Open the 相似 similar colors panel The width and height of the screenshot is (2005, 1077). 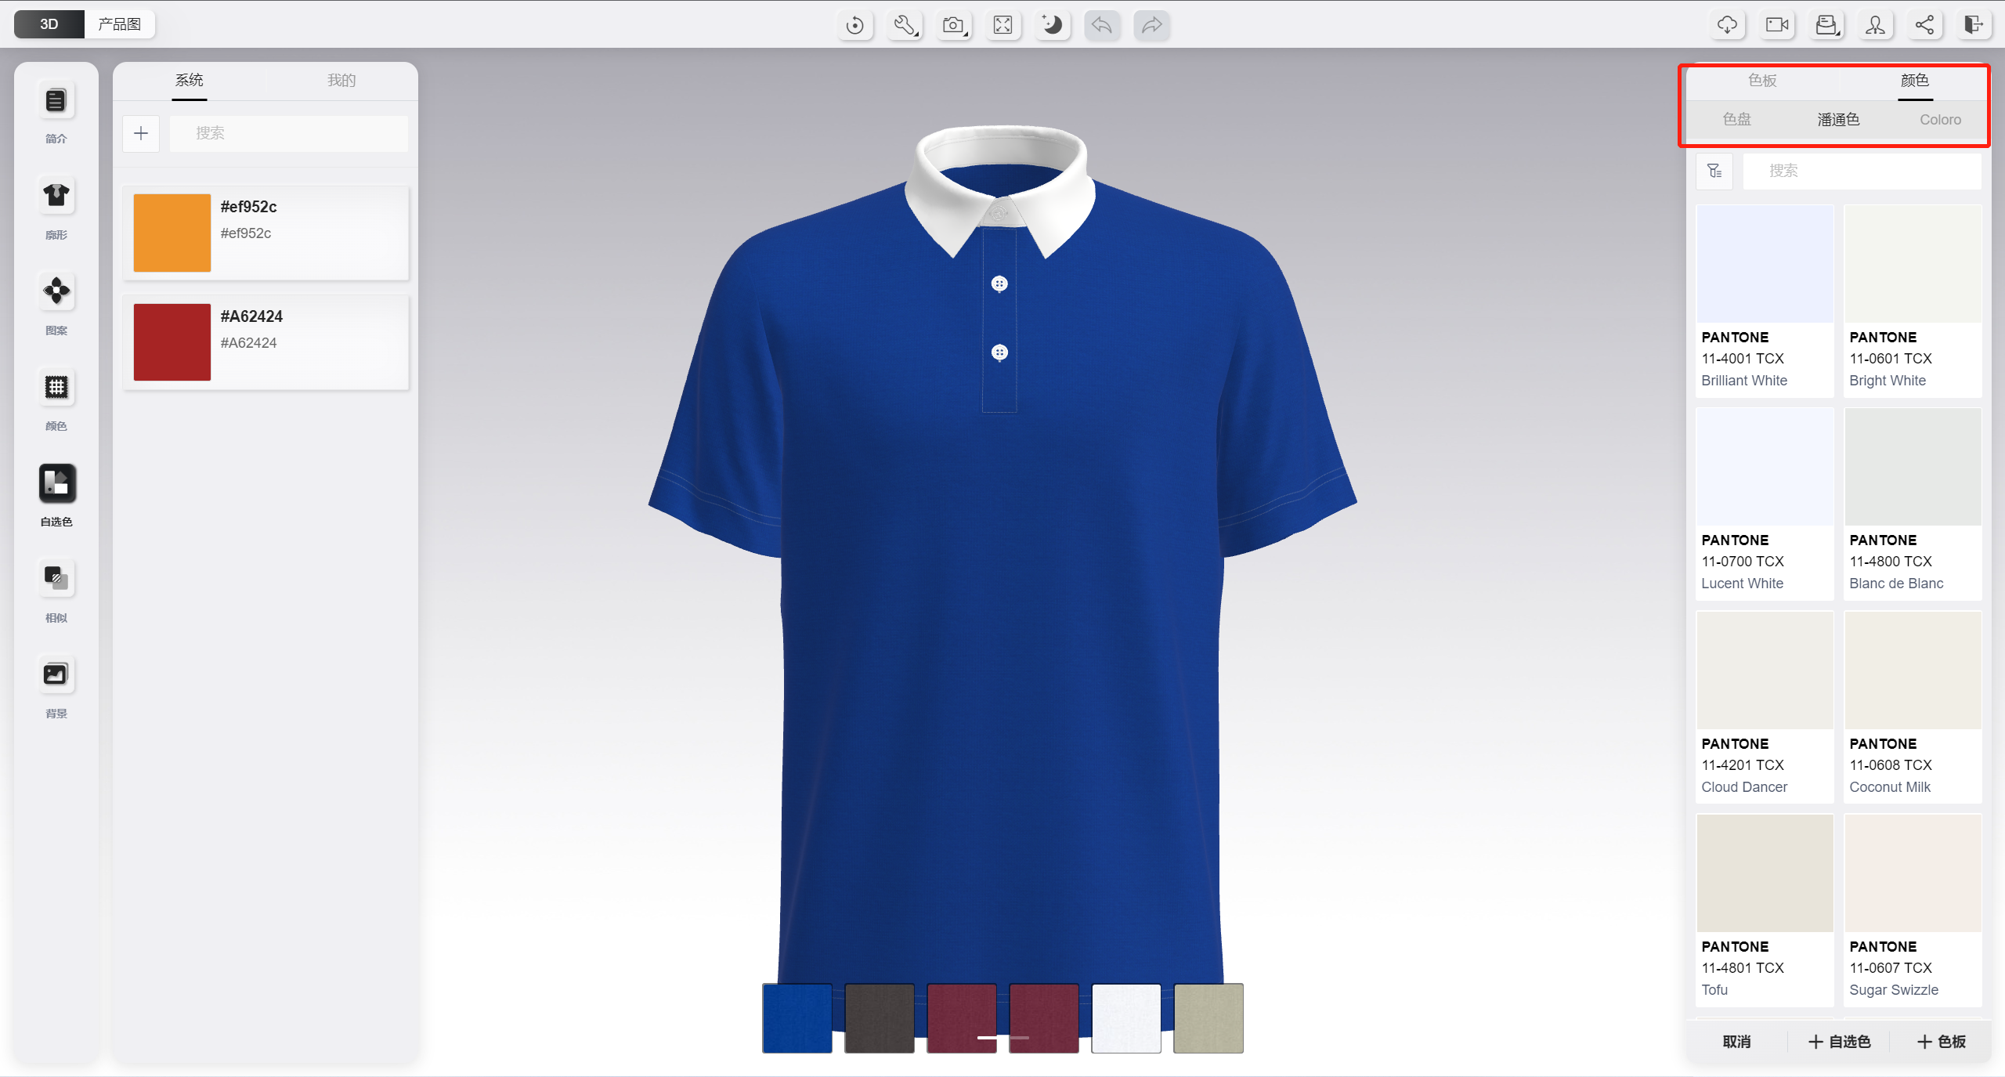tap(56, 580)
